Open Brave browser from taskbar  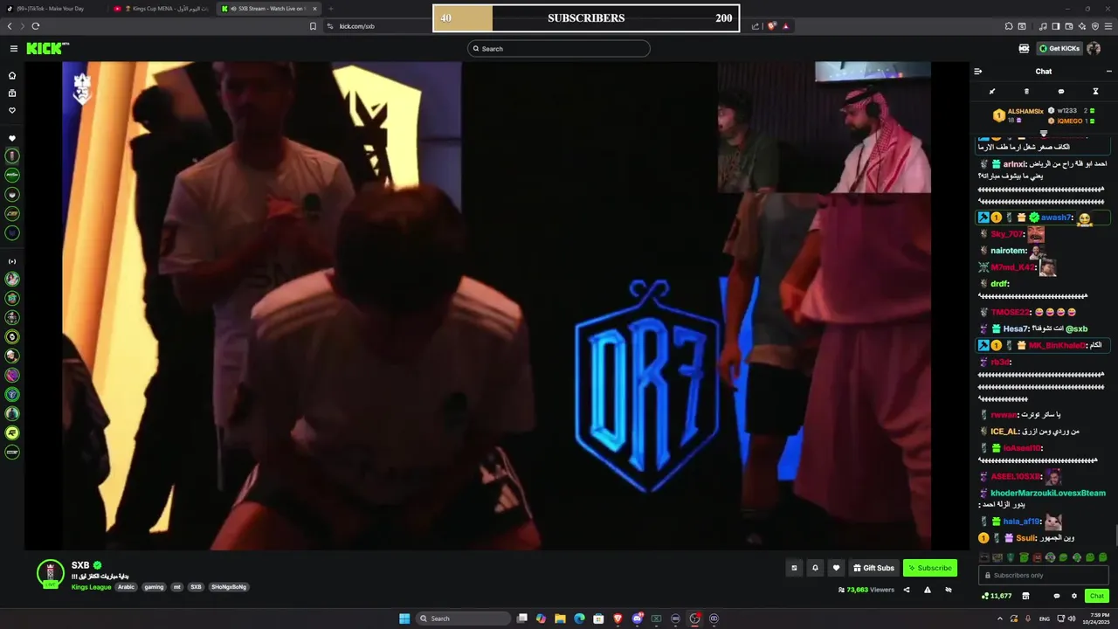tap(618, 619)
